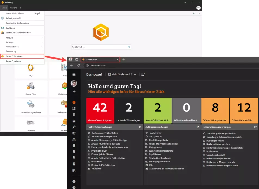Open the shield icon in the sidebar

tap(74, 146)
